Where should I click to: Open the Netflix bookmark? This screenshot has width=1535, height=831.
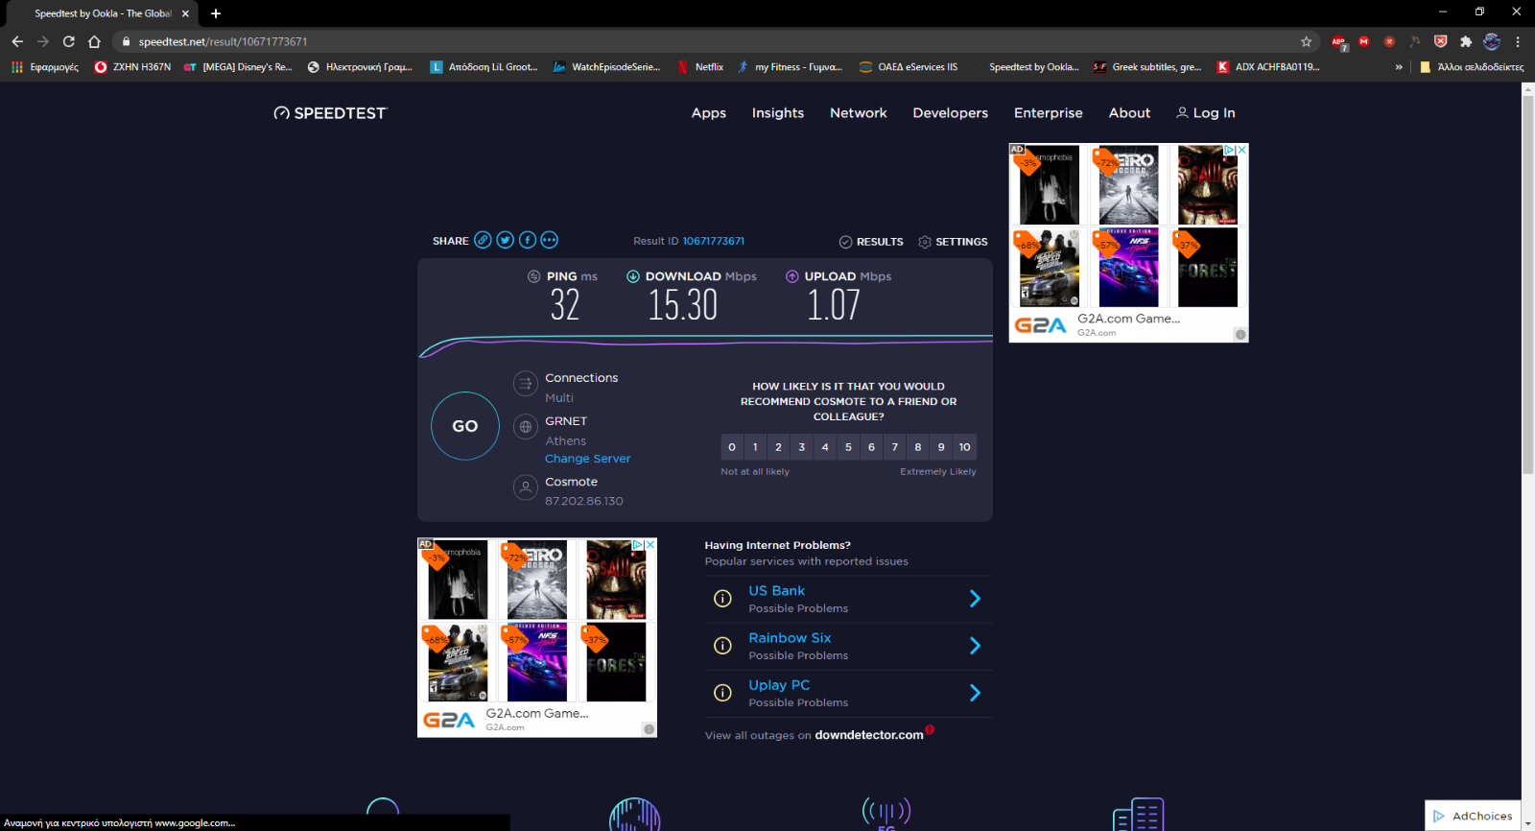pyautogui.click(x=700, y=67)
